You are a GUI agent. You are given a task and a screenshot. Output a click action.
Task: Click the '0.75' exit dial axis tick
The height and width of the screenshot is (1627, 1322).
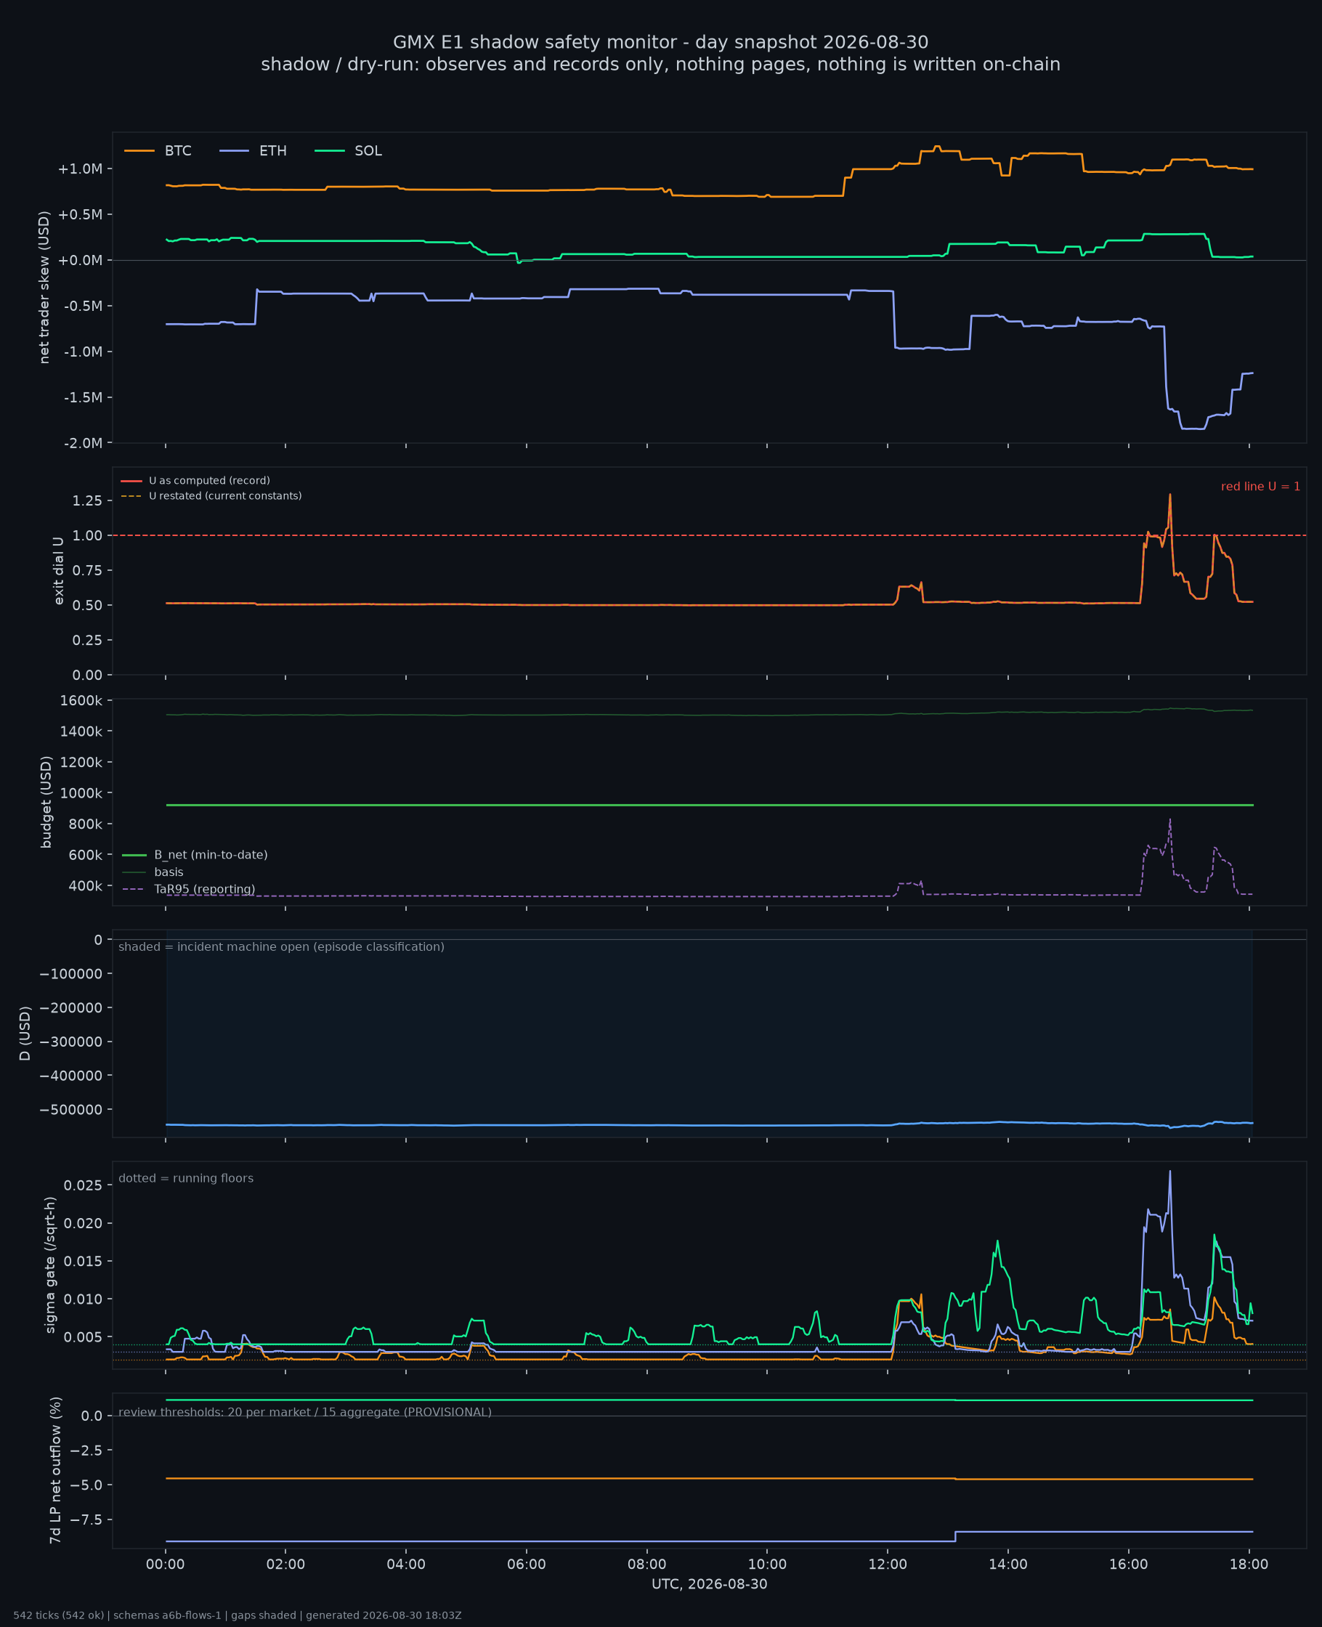(x=88, y=571)
